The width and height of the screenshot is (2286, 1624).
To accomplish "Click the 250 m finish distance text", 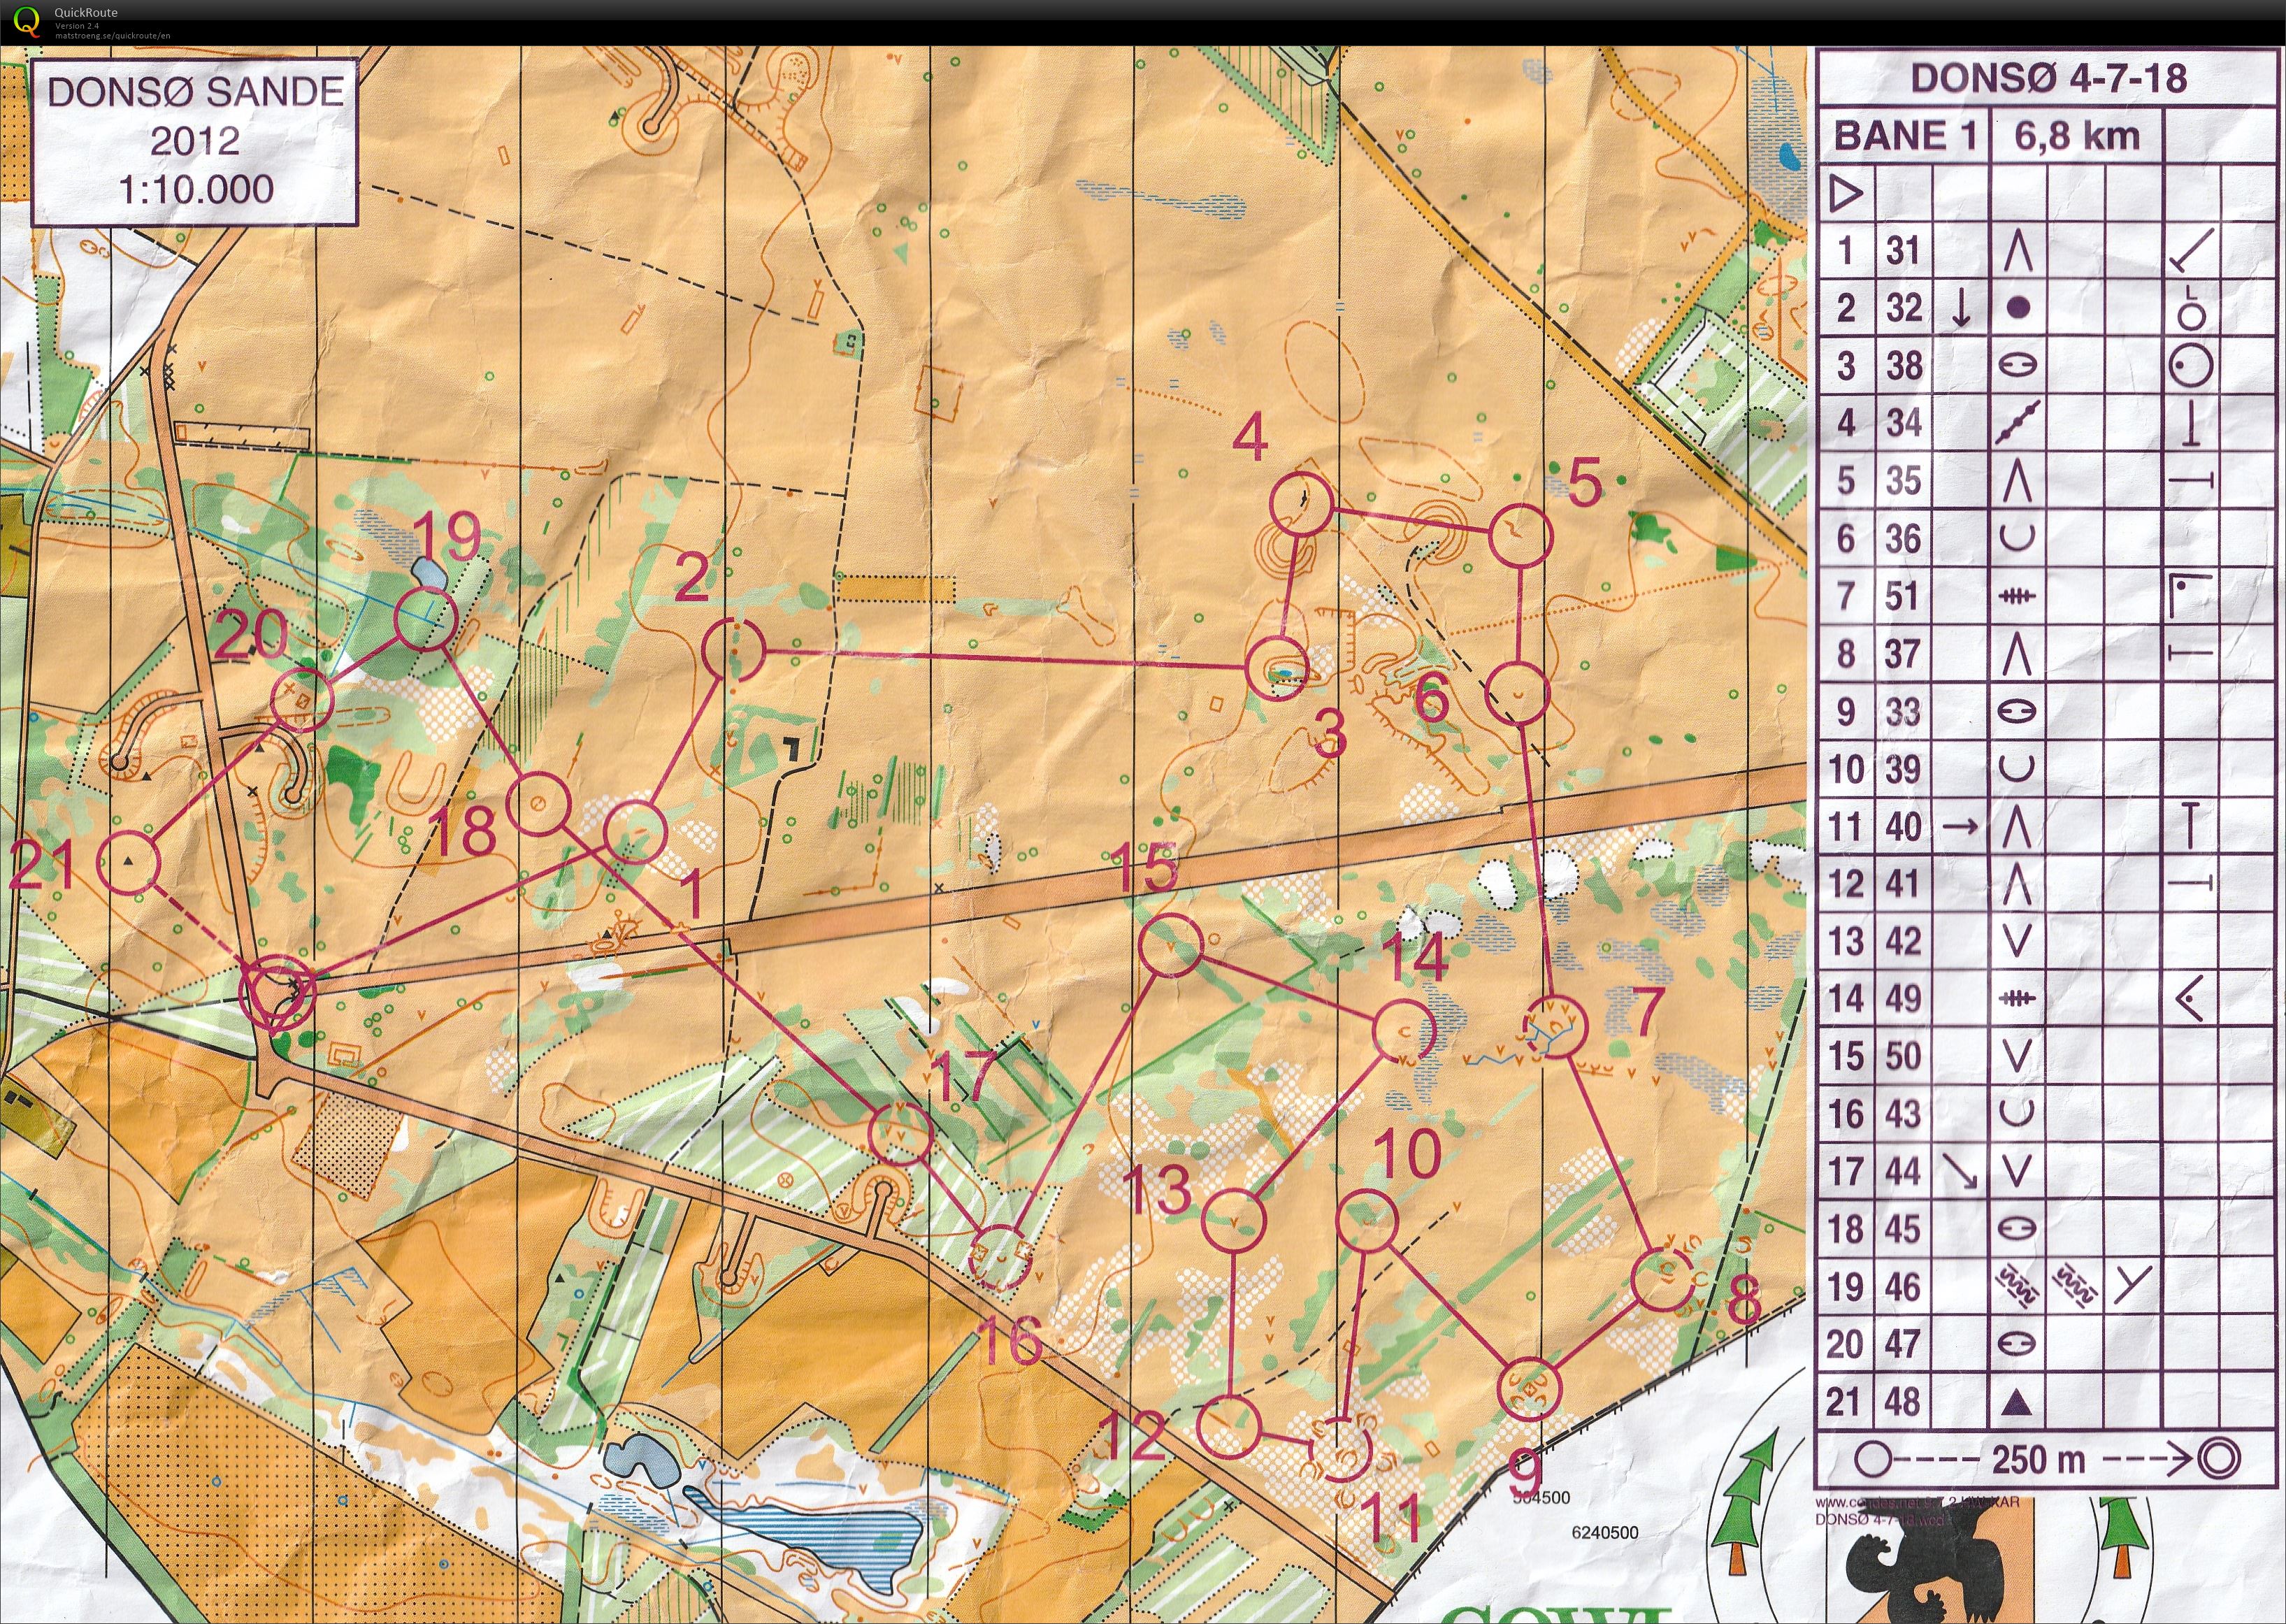I will point(2038,1459).
